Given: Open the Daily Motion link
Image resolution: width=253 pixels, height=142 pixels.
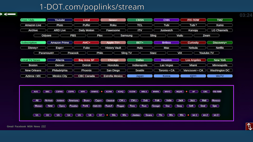Looking at the screenshot, I should (x=86, y=30).
